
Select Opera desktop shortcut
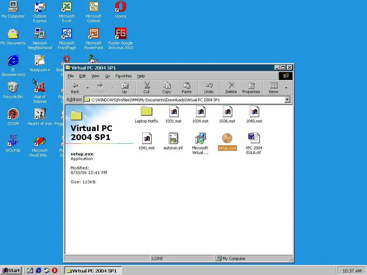[x=120, y=10]
